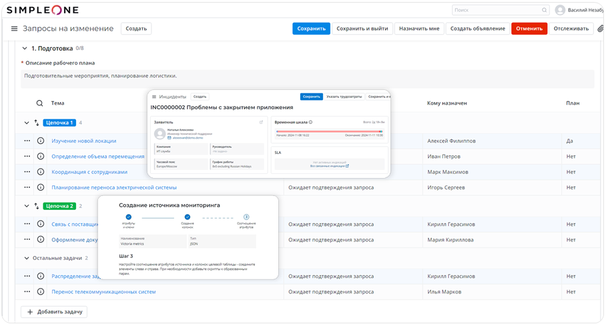The image size is (606, 324).
Task: Click the Поиск search input field
Action: [x=501, y=10]
